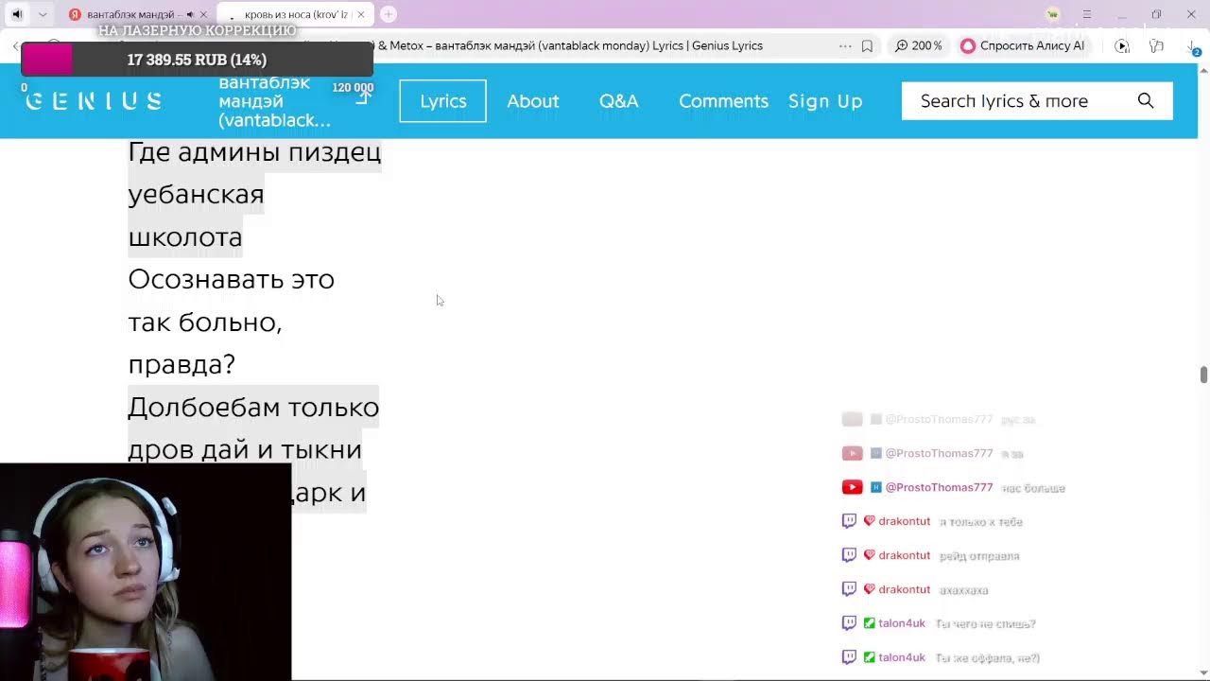This screenshot has height=681, width=1210.
Task: Click the Sign Up link
Action: tap(825, 101)
